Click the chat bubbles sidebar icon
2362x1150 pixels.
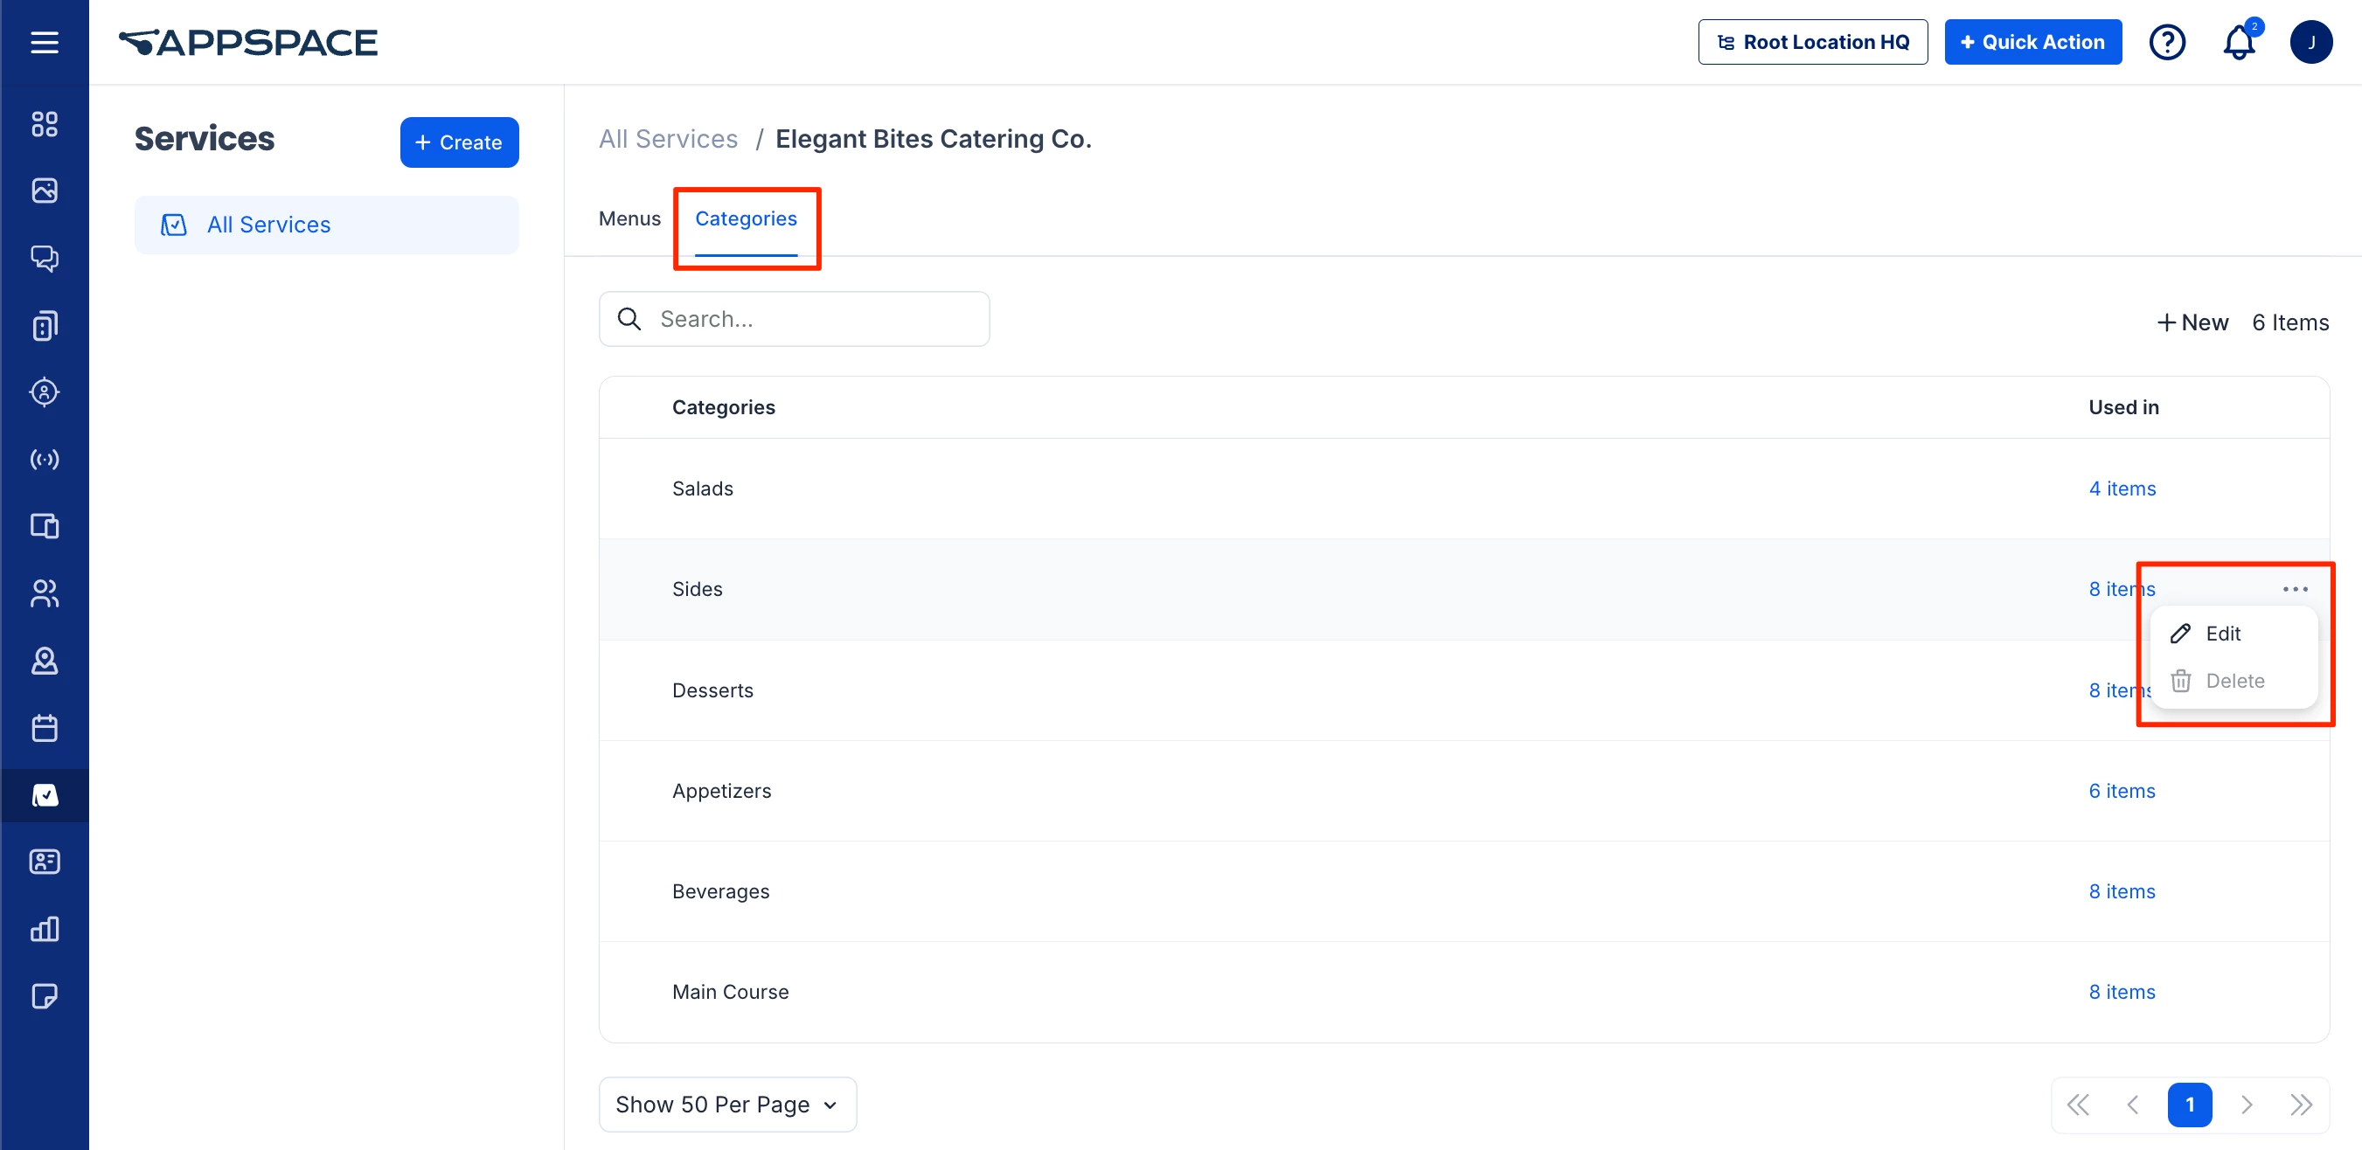[44, 259]
